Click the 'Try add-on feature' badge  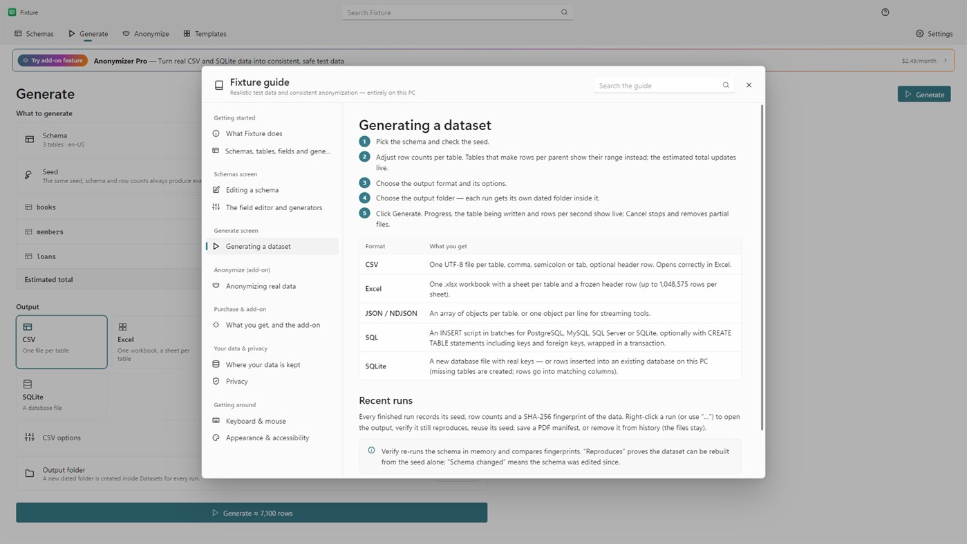click(x=53, y=61)
